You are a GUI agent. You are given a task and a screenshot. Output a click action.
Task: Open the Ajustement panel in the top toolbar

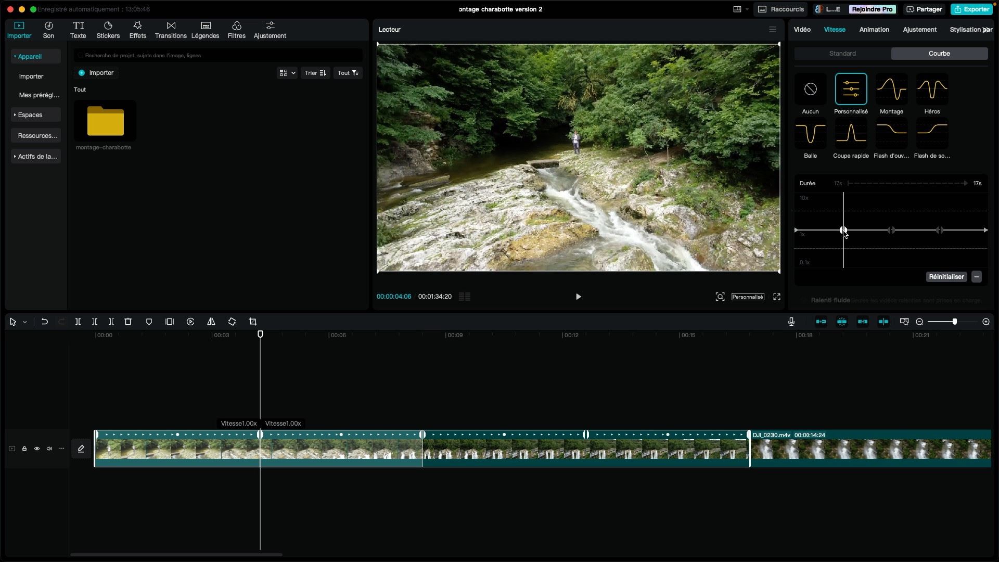click(270, 30)
